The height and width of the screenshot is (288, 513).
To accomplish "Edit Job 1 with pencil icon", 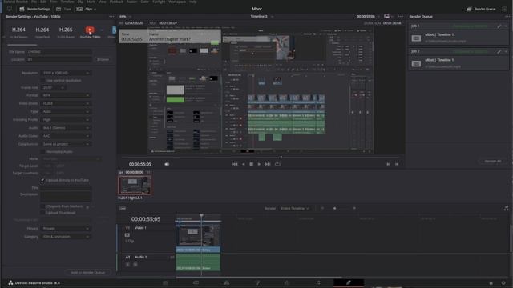I will pos(499,26).
